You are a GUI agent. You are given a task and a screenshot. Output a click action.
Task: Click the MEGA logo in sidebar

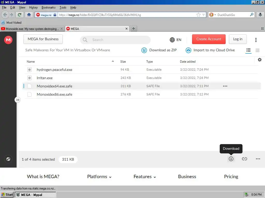pyautogui.click(x=8, y=40)
